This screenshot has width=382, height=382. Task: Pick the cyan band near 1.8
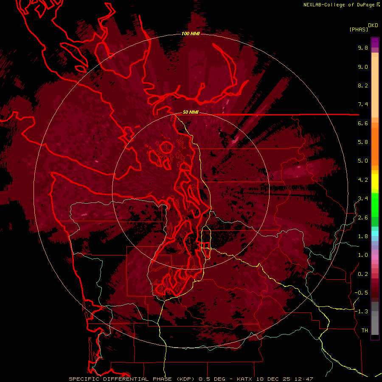(x=375, y=233)
